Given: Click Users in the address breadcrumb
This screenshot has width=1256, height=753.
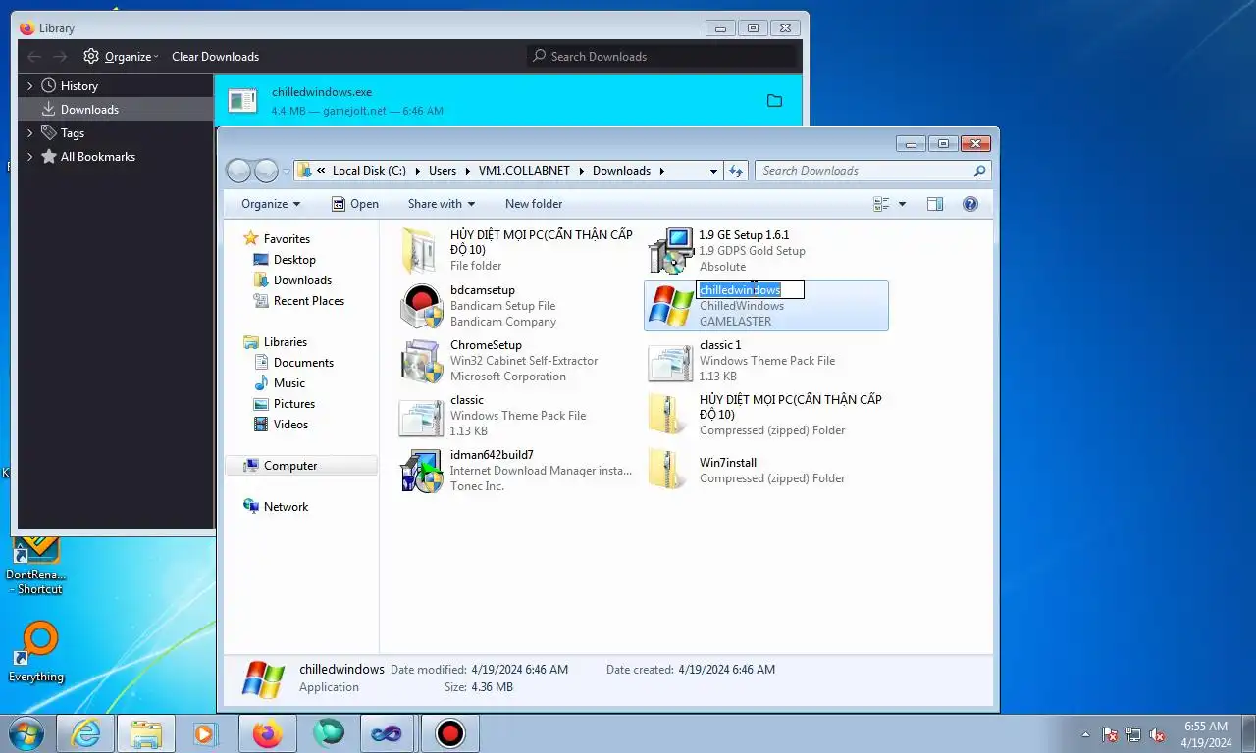Looking at the screenshot, I should tap(443, 171).
